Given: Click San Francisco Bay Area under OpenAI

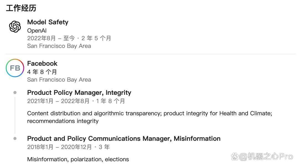Looking at the screenshot, I should pyautogui.click(x=59, y=46).
